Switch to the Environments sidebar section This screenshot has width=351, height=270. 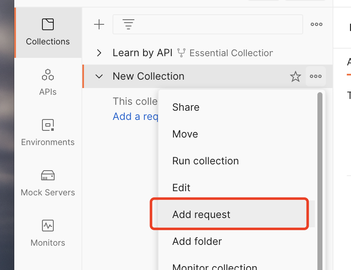48,132
